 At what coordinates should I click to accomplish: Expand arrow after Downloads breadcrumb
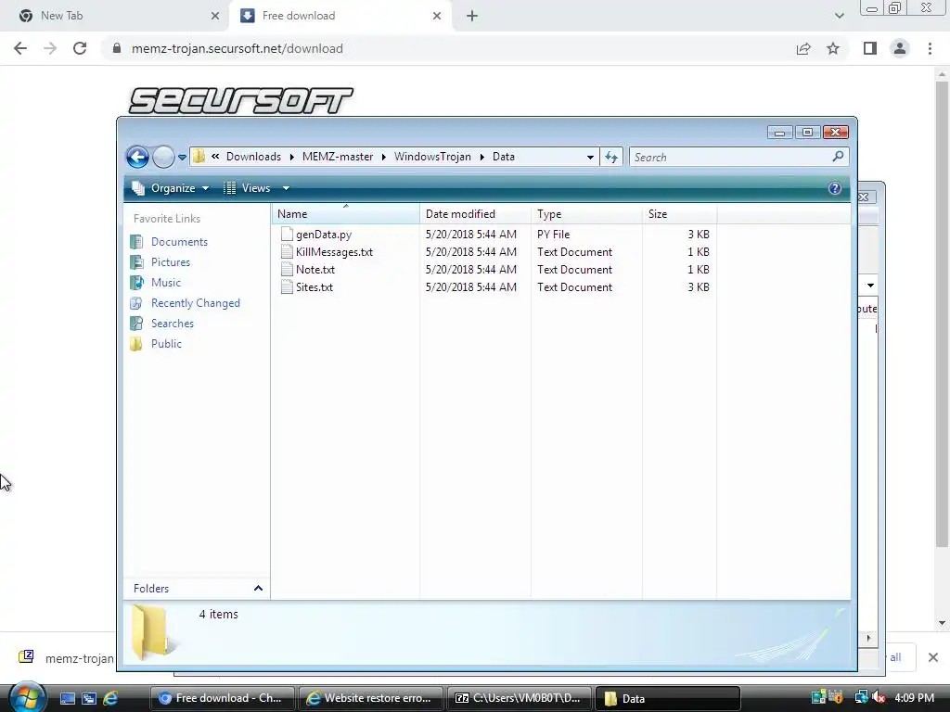click(x=292, y=158)
